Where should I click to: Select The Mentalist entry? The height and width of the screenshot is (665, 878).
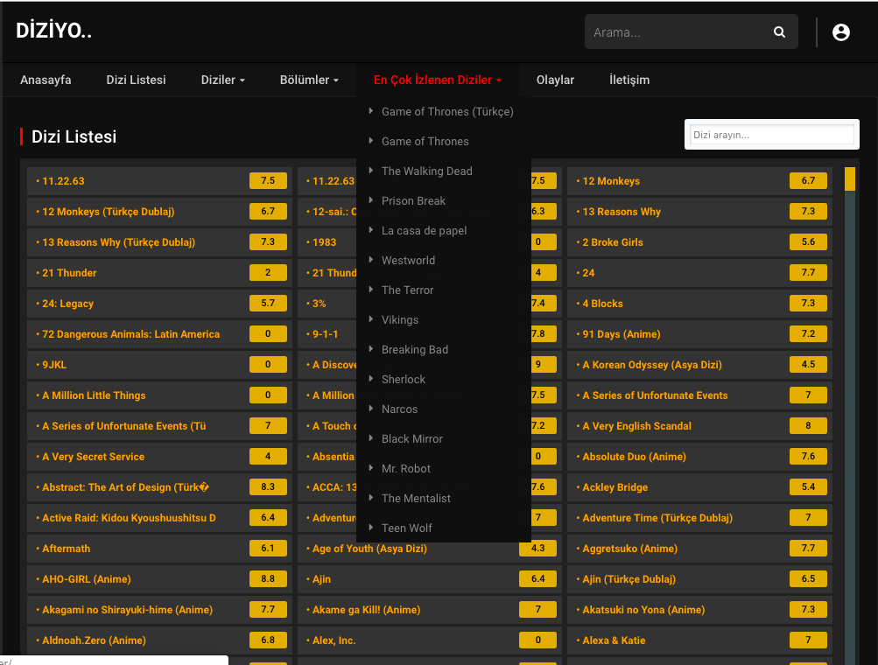tap(416, 498)
